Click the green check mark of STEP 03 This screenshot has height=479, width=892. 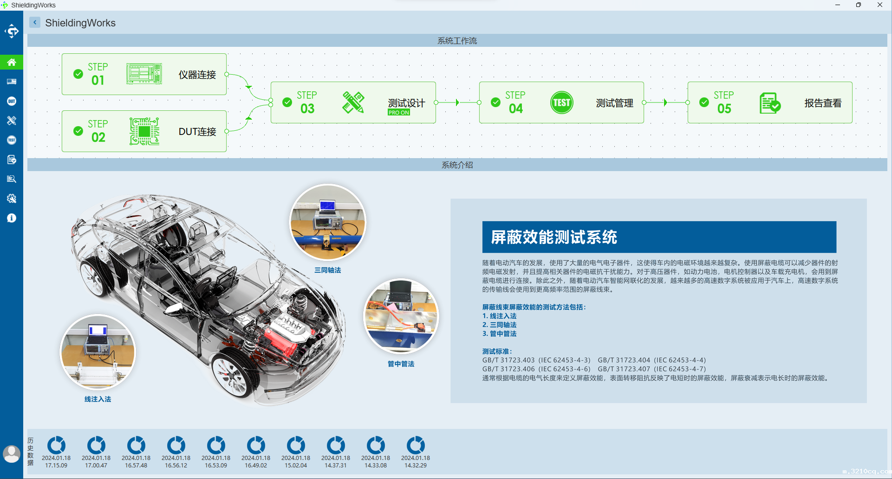pos(287,102)
